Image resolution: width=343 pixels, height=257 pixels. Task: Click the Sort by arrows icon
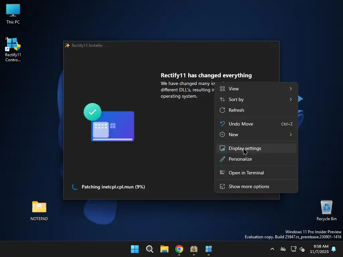[222, 99]
